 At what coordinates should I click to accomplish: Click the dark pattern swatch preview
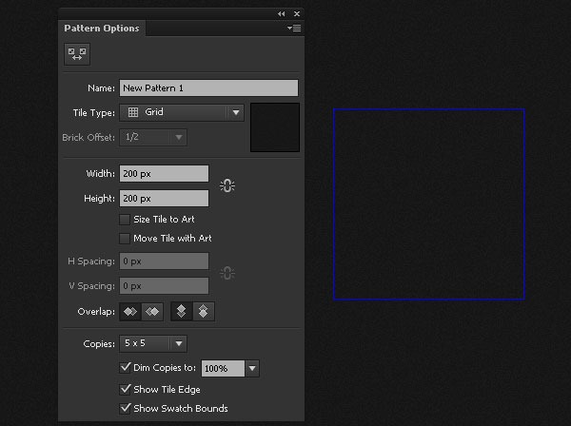(x=275, y=128)
